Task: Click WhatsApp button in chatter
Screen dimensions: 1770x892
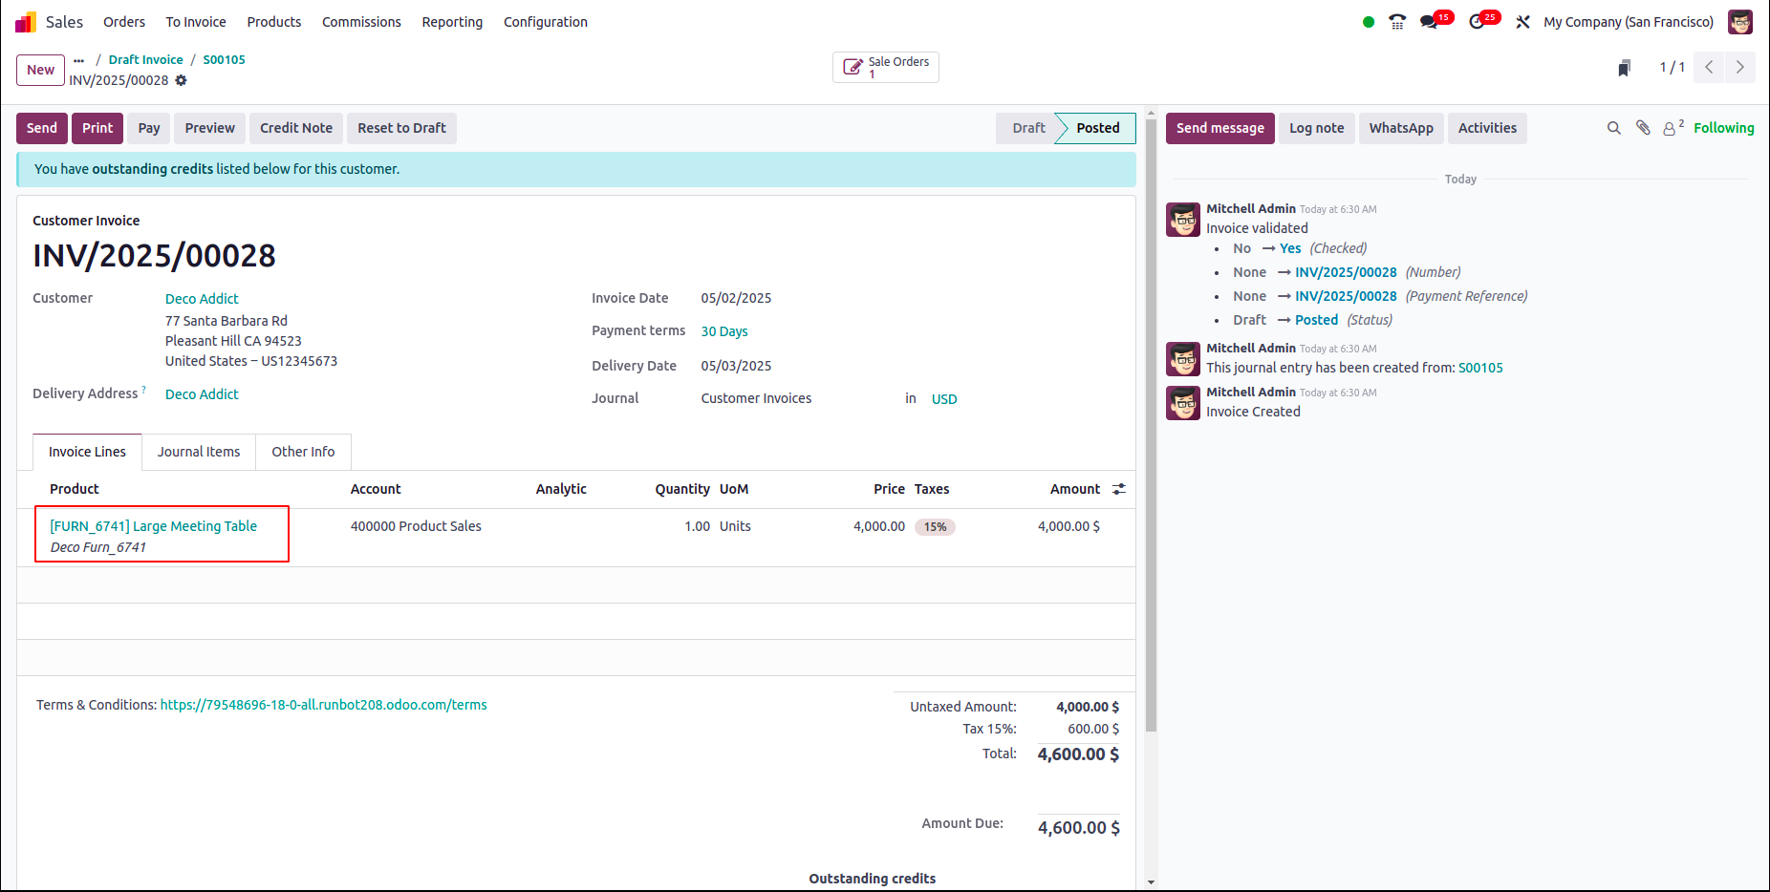Action: coord(1401,128)
